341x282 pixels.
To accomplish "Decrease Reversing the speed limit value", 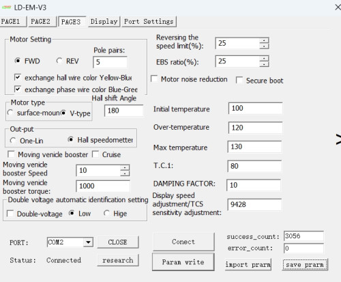I will pyautogui.click(x=264, y=46).
